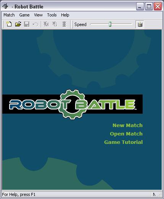Click the Game Tutorial link
The height and width of the screenshot is (199, 164).
click(x=123, y=142)
